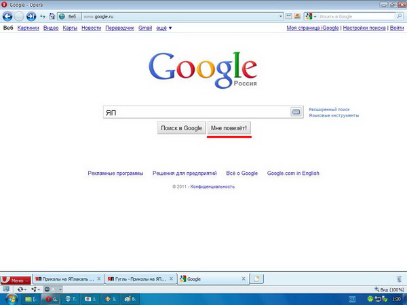Expand the Opera Turbo dropdown arrow

click(60, 289)
